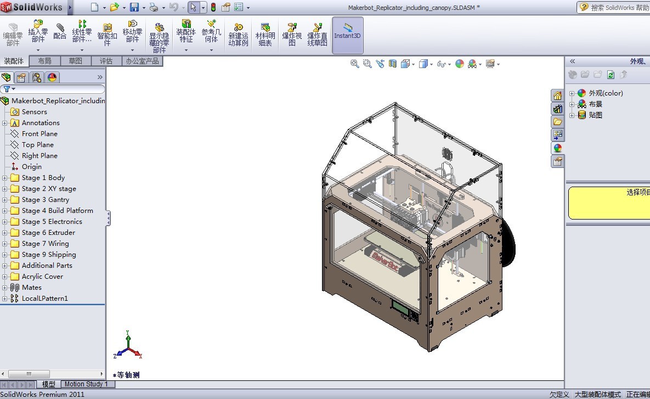Select Move Component (移动零部件) tool
Image resolution: width=650 pixels, height=399 pixels.
(132, 31)
